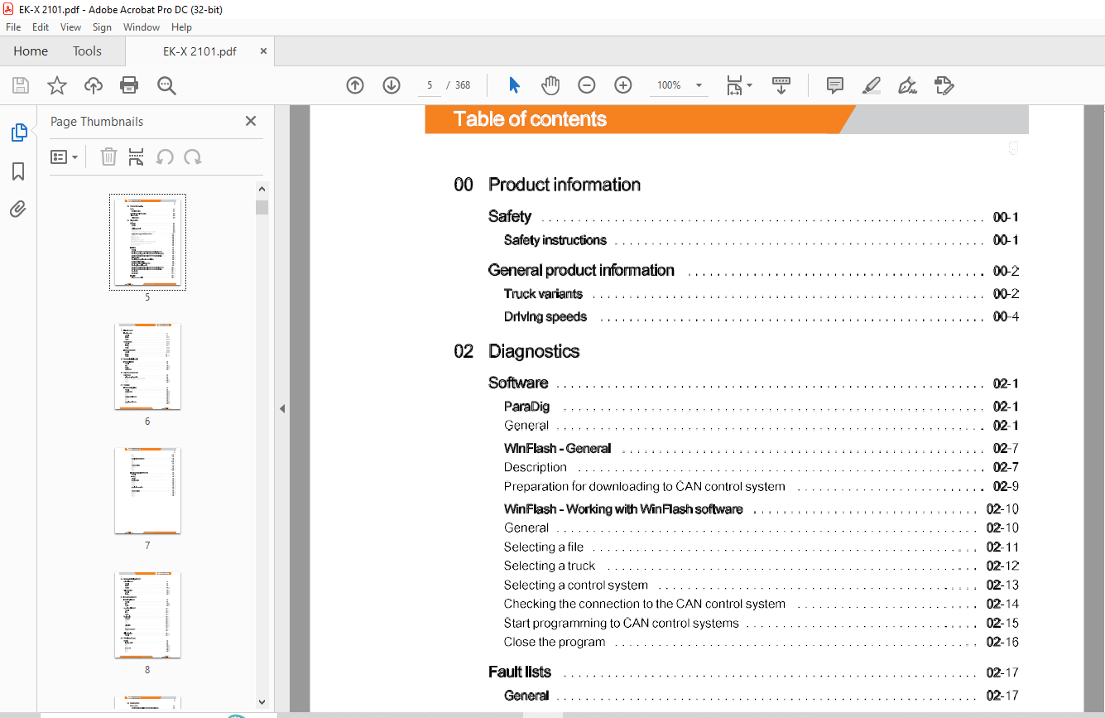Select the page 8 thumbnail
The image size is (1105, 718).
[x=147, y=615]
